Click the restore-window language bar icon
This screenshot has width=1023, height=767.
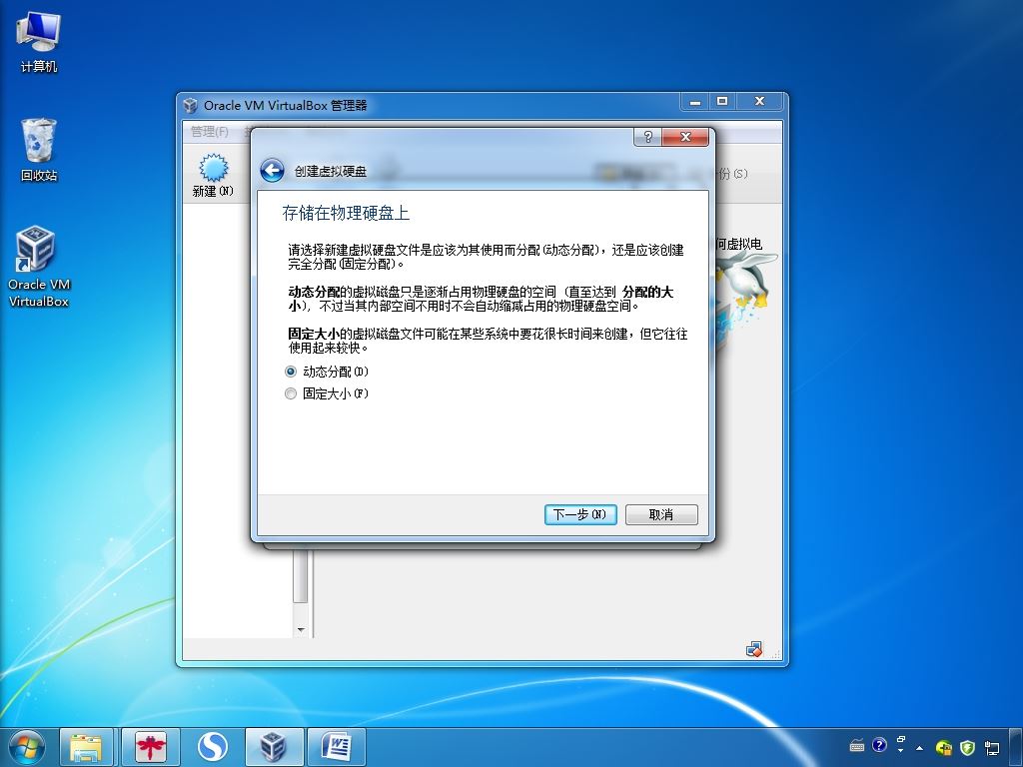coord(901,740)
